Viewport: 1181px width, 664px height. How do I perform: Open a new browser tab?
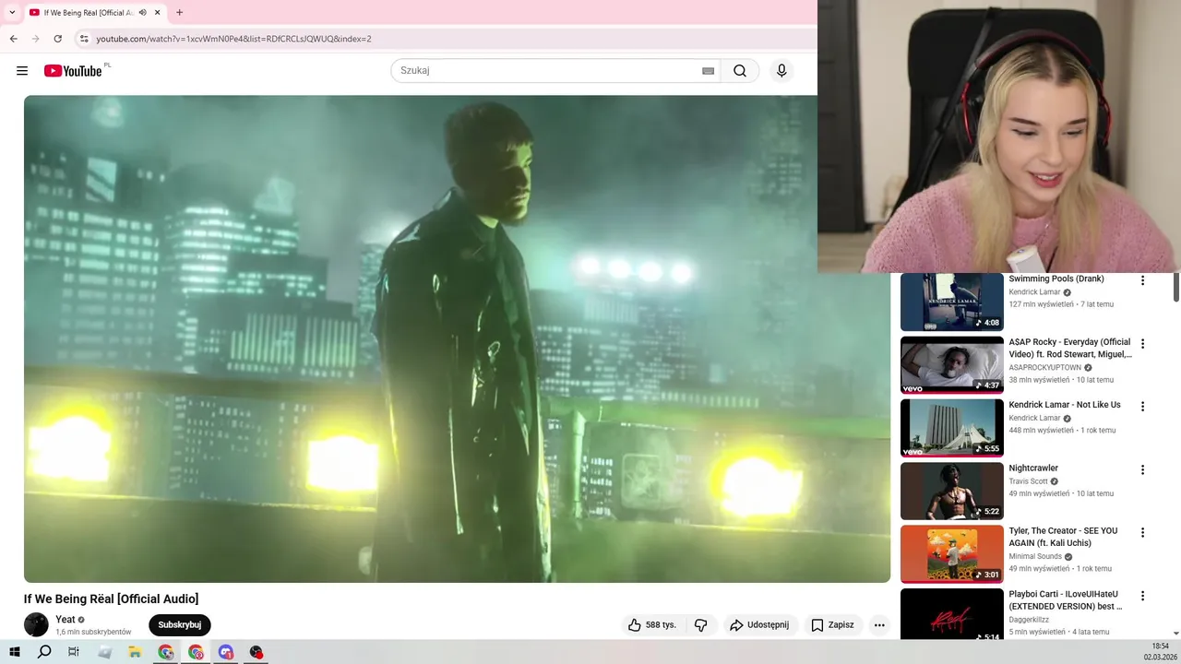click(x=179, y=13)
